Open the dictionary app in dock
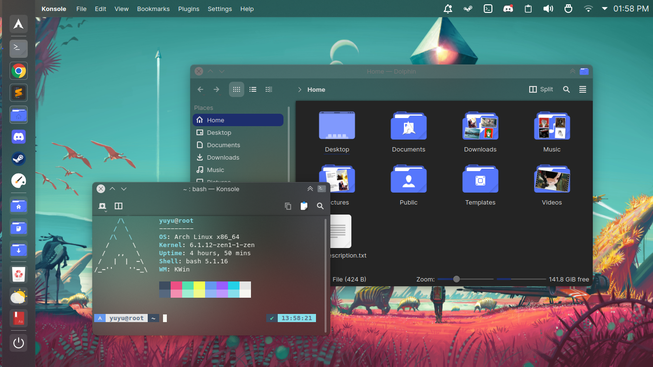This screenshot has height=367, width=653. point(19,318)
